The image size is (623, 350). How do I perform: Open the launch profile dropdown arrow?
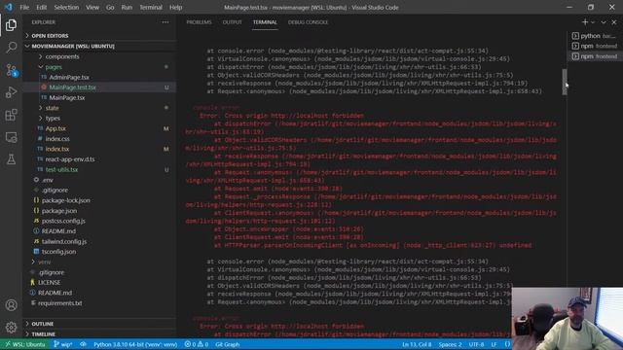tap(593, 22)
